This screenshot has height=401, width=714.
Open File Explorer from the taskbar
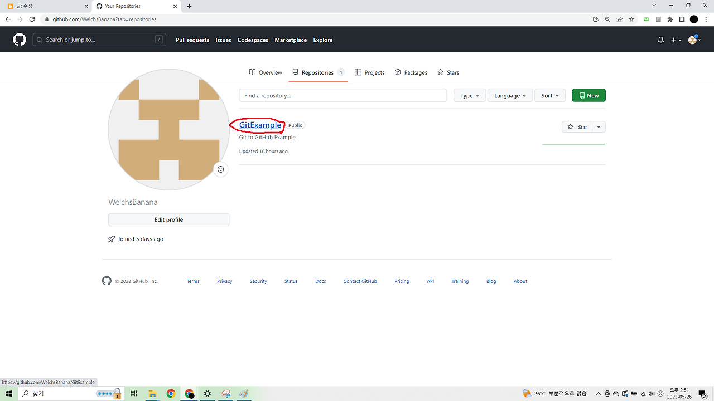pyautogui.click(x=152, y=393)
